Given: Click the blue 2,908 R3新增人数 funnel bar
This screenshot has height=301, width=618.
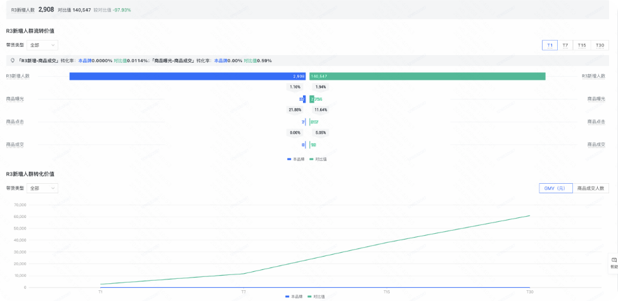Looking at the screenshot, I should point(187,76).
